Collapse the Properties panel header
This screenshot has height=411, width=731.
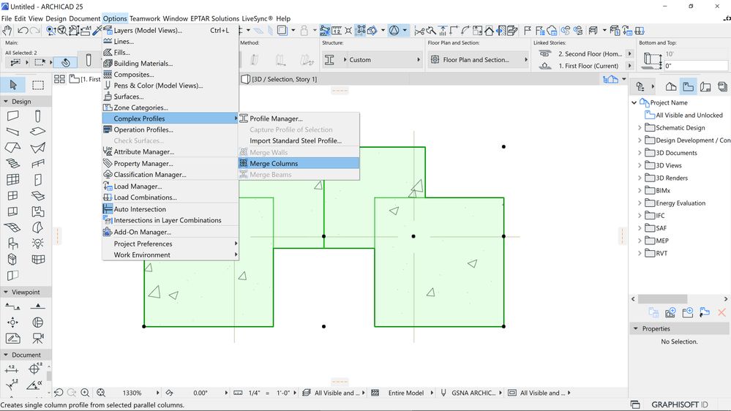pos(635,328)
